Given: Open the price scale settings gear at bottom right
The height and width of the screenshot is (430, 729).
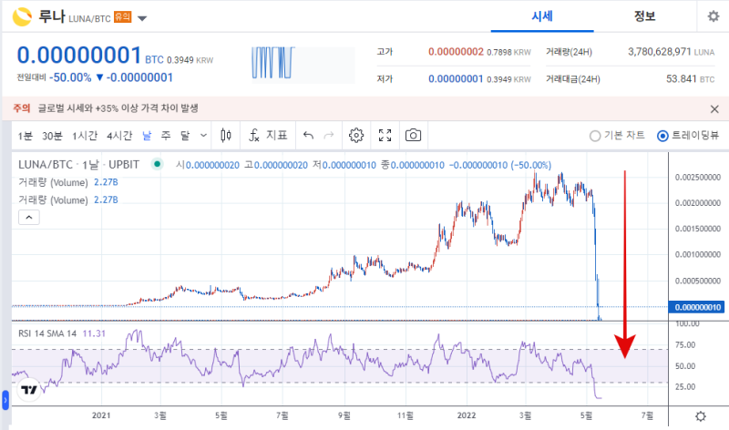Looking at the screenshot, I should 700,416.
